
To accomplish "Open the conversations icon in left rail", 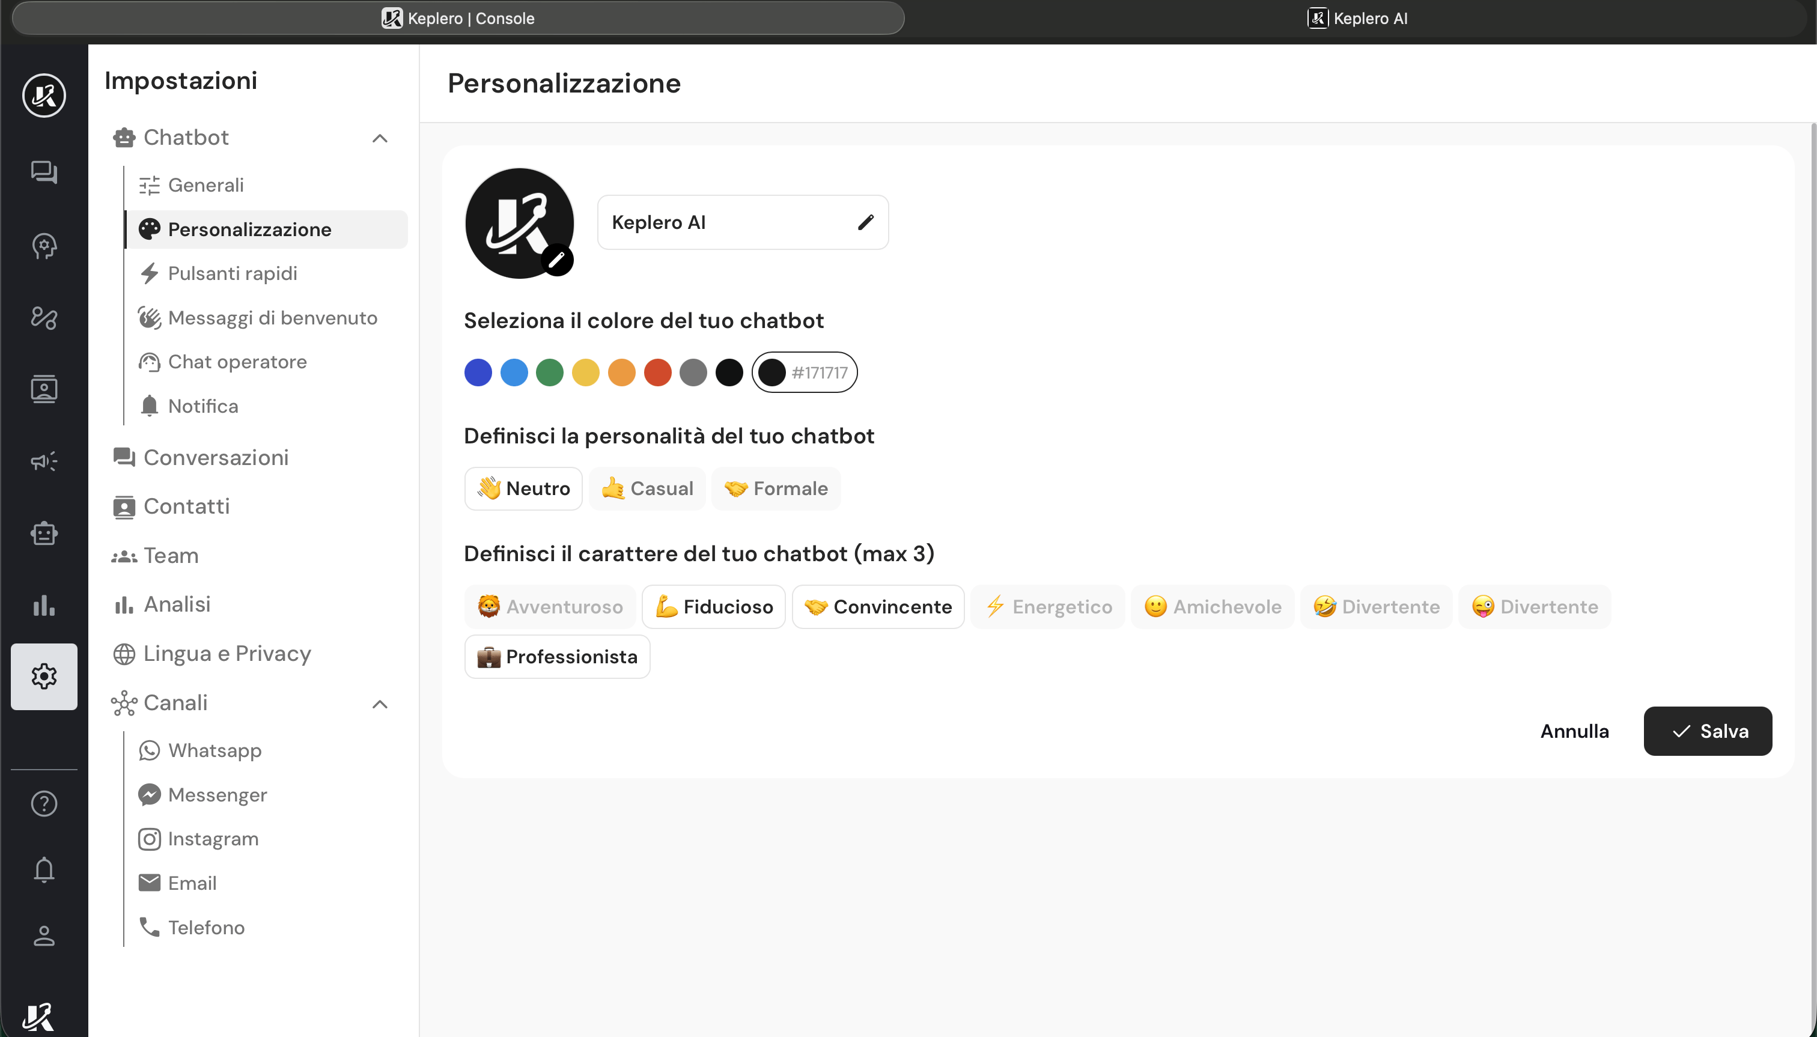I will coord(43,172).
